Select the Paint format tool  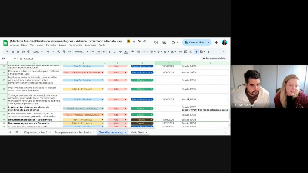coord(29,52)
